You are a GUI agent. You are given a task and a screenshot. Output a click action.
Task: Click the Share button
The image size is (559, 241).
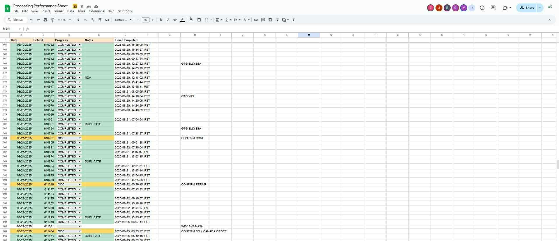[527, 8]
